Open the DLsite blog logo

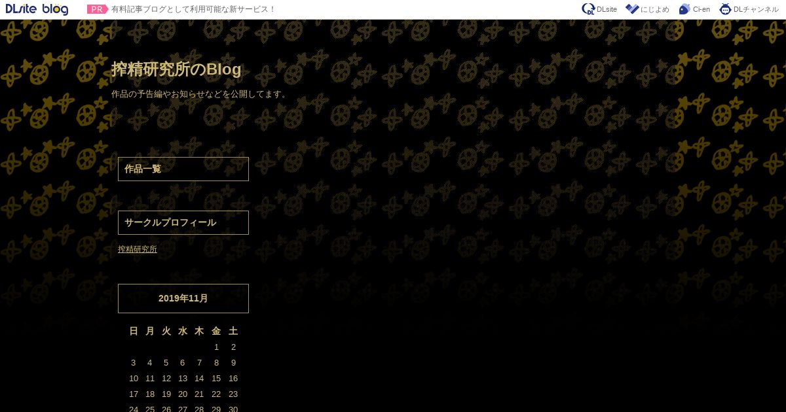37,9
